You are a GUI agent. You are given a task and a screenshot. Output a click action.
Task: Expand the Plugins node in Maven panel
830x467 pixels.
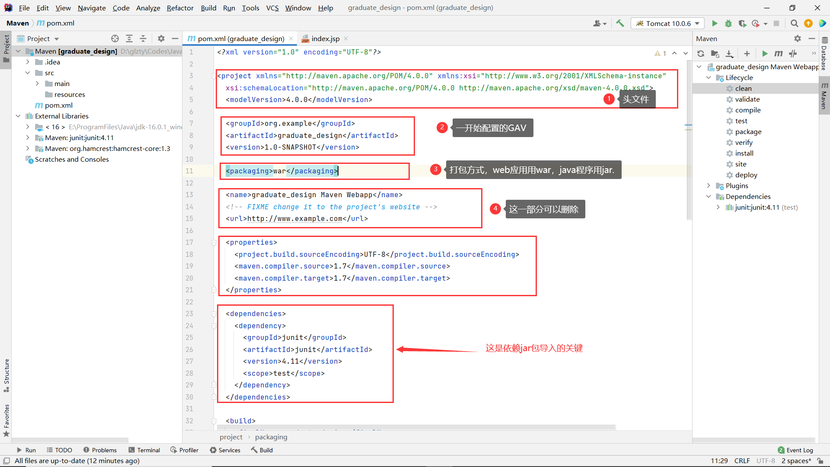(709, 186)
